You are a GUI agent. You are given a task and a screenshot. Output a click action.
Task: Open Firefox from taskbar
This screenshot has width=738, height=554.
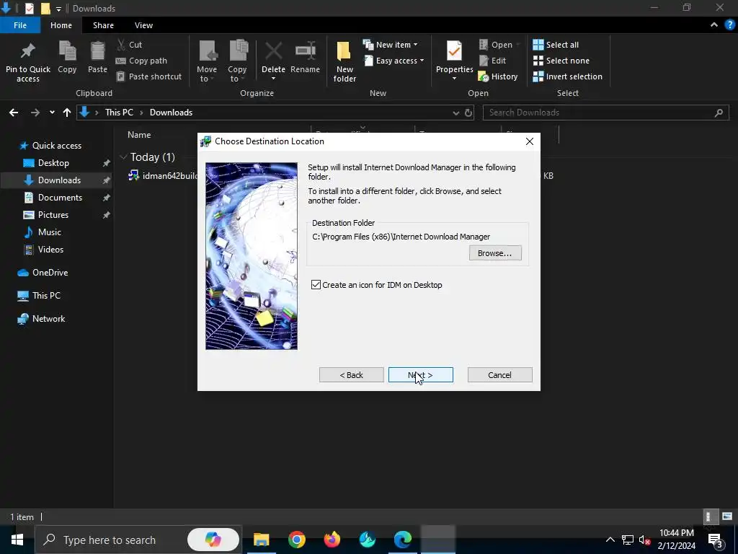[x=332, y=540]
